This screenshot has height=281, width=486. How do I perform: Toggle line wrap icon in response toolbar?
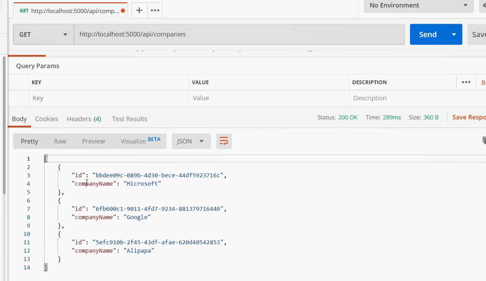[x=224, y=141]
